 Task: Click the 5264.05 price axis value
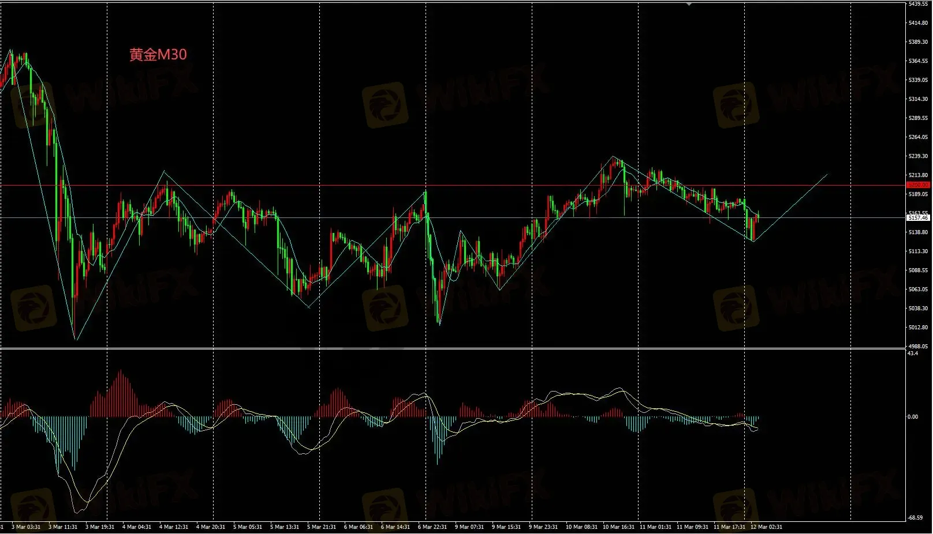click(x=918, y=137)
